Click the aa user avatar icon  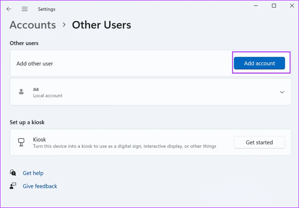(x=21, y=92)
